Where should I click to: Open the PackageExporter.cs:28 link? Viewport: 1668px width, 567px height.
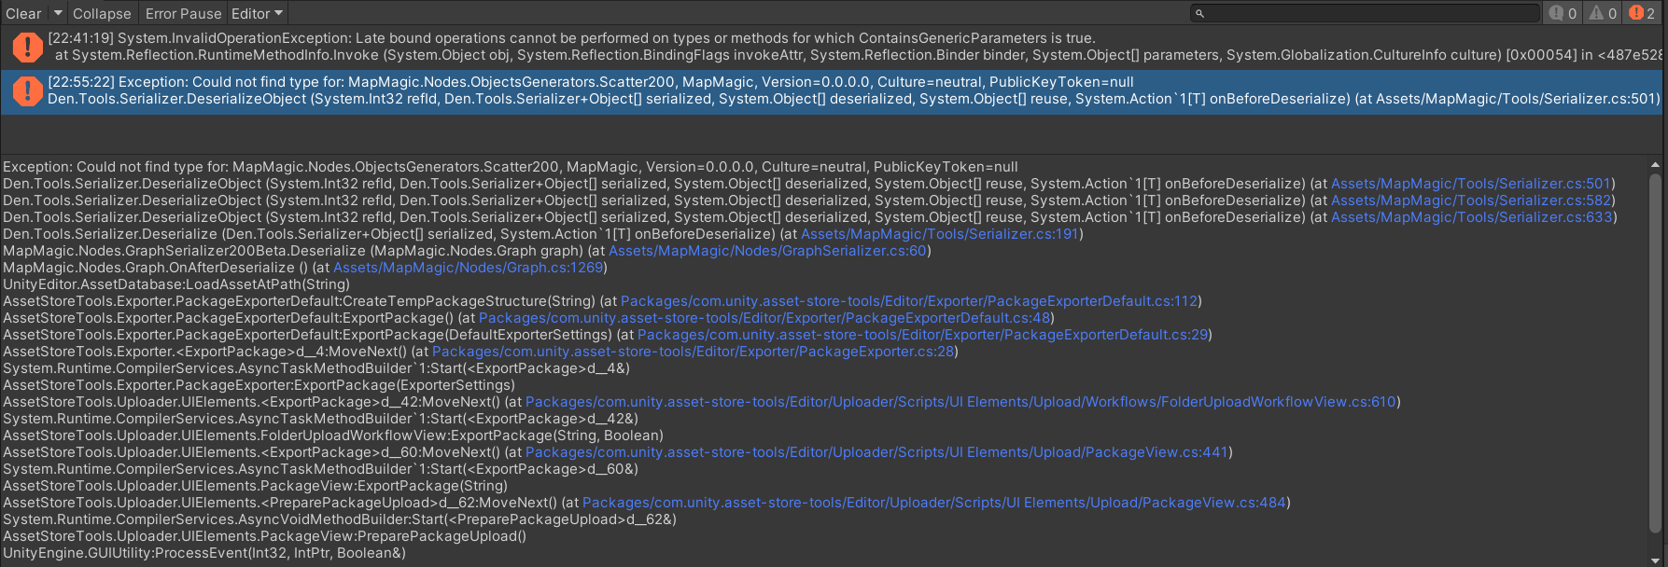click(693, 352)
